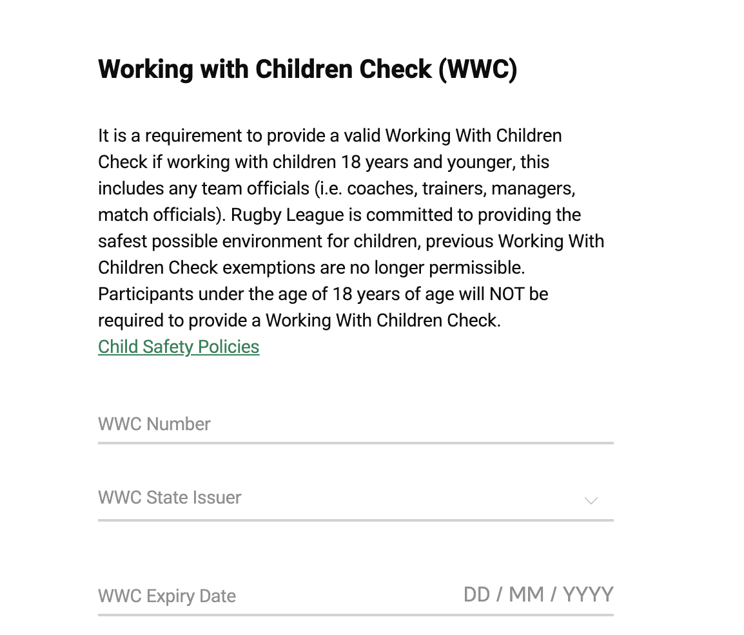
Task: Click the DD / MM / YYYY date placeholder
Action: point(538,594)
